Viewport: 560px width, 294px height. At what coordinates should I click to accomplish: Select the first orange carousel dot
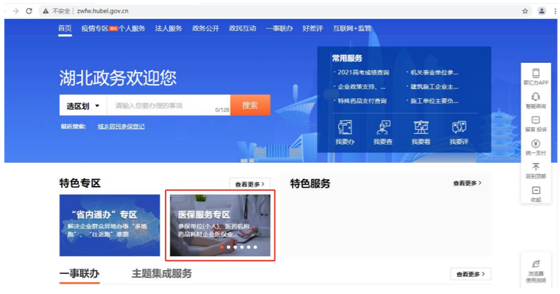coord(222,247)
